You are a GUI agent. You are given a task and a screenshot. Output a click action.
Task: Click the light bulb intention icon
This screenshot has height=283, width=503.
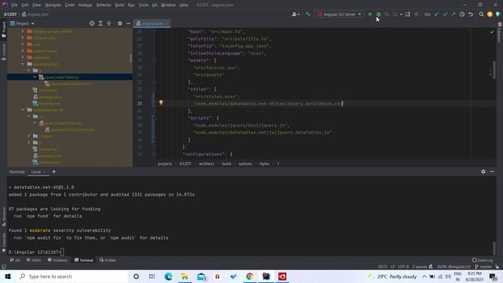coord(161,102)
